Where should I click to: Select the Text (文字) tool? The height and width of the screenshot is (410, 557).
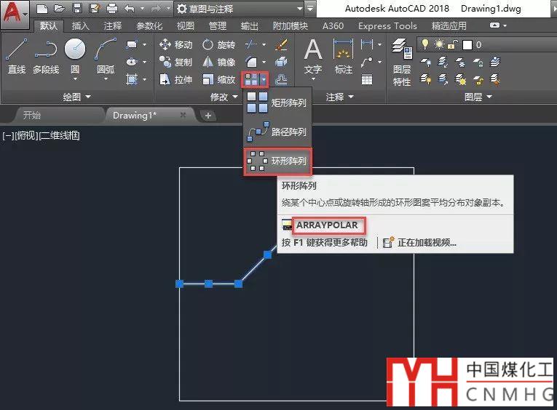tap(312, 55)
